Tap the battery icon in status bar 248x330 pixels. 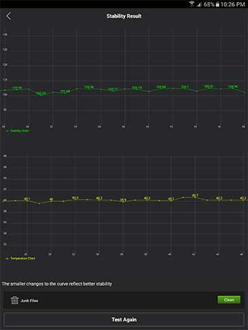pos(217,4)
